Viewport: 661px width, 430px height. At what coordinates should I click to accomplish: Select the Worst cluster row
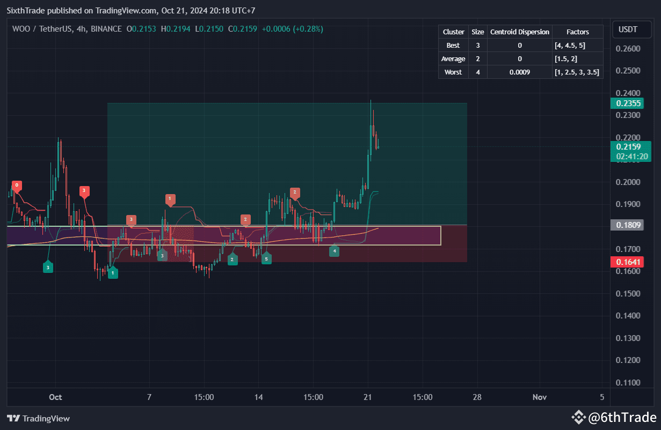pyautogui.click(x=453, y=72)
